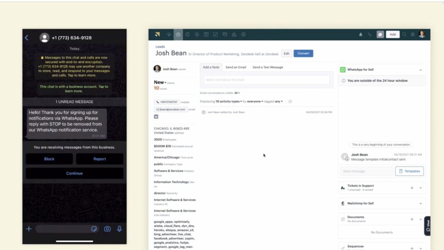Viewport: 444px width, 250px height.
Task: Open the apps grid icon in header
Action: [413, 35]
